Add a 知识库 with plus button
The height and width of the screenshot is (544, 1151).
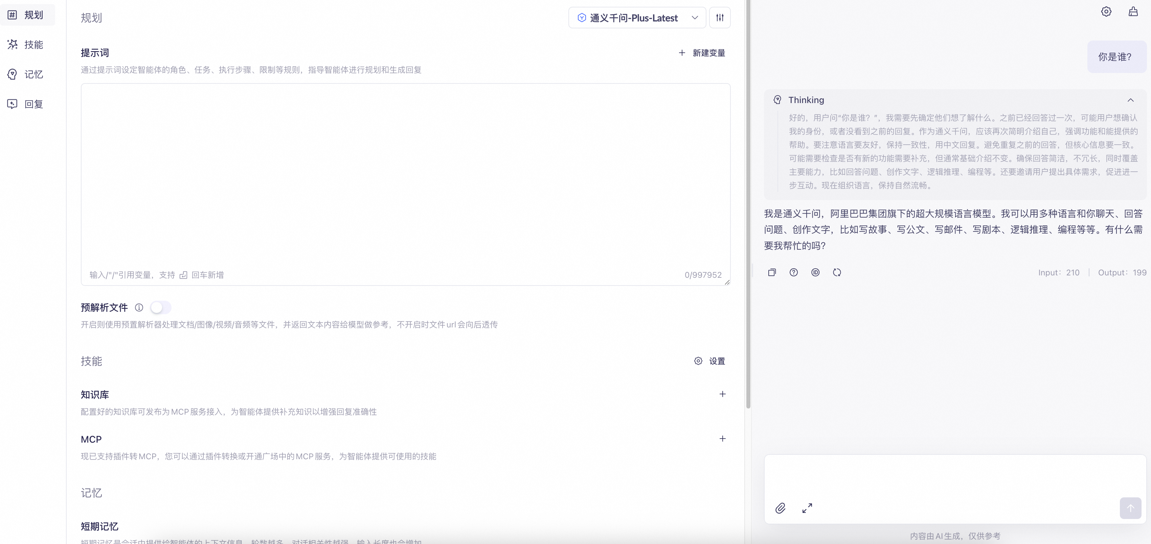(x=722, y=394)
